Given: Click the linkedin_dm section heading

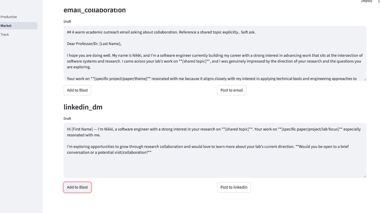Looking at the screenshot, I should coord(83,107).
